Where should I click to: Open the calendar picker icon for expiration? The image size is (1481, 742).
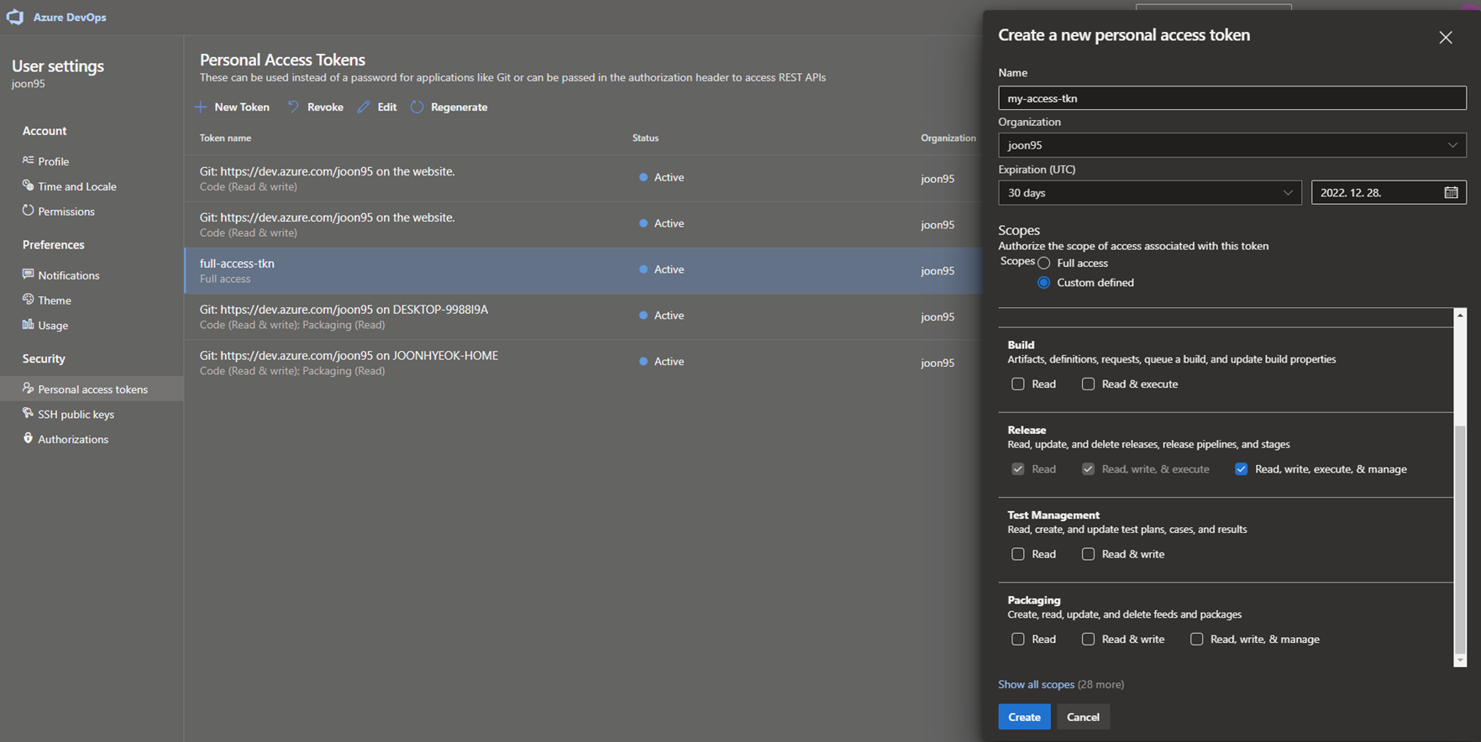click(x=1451, y=192)
